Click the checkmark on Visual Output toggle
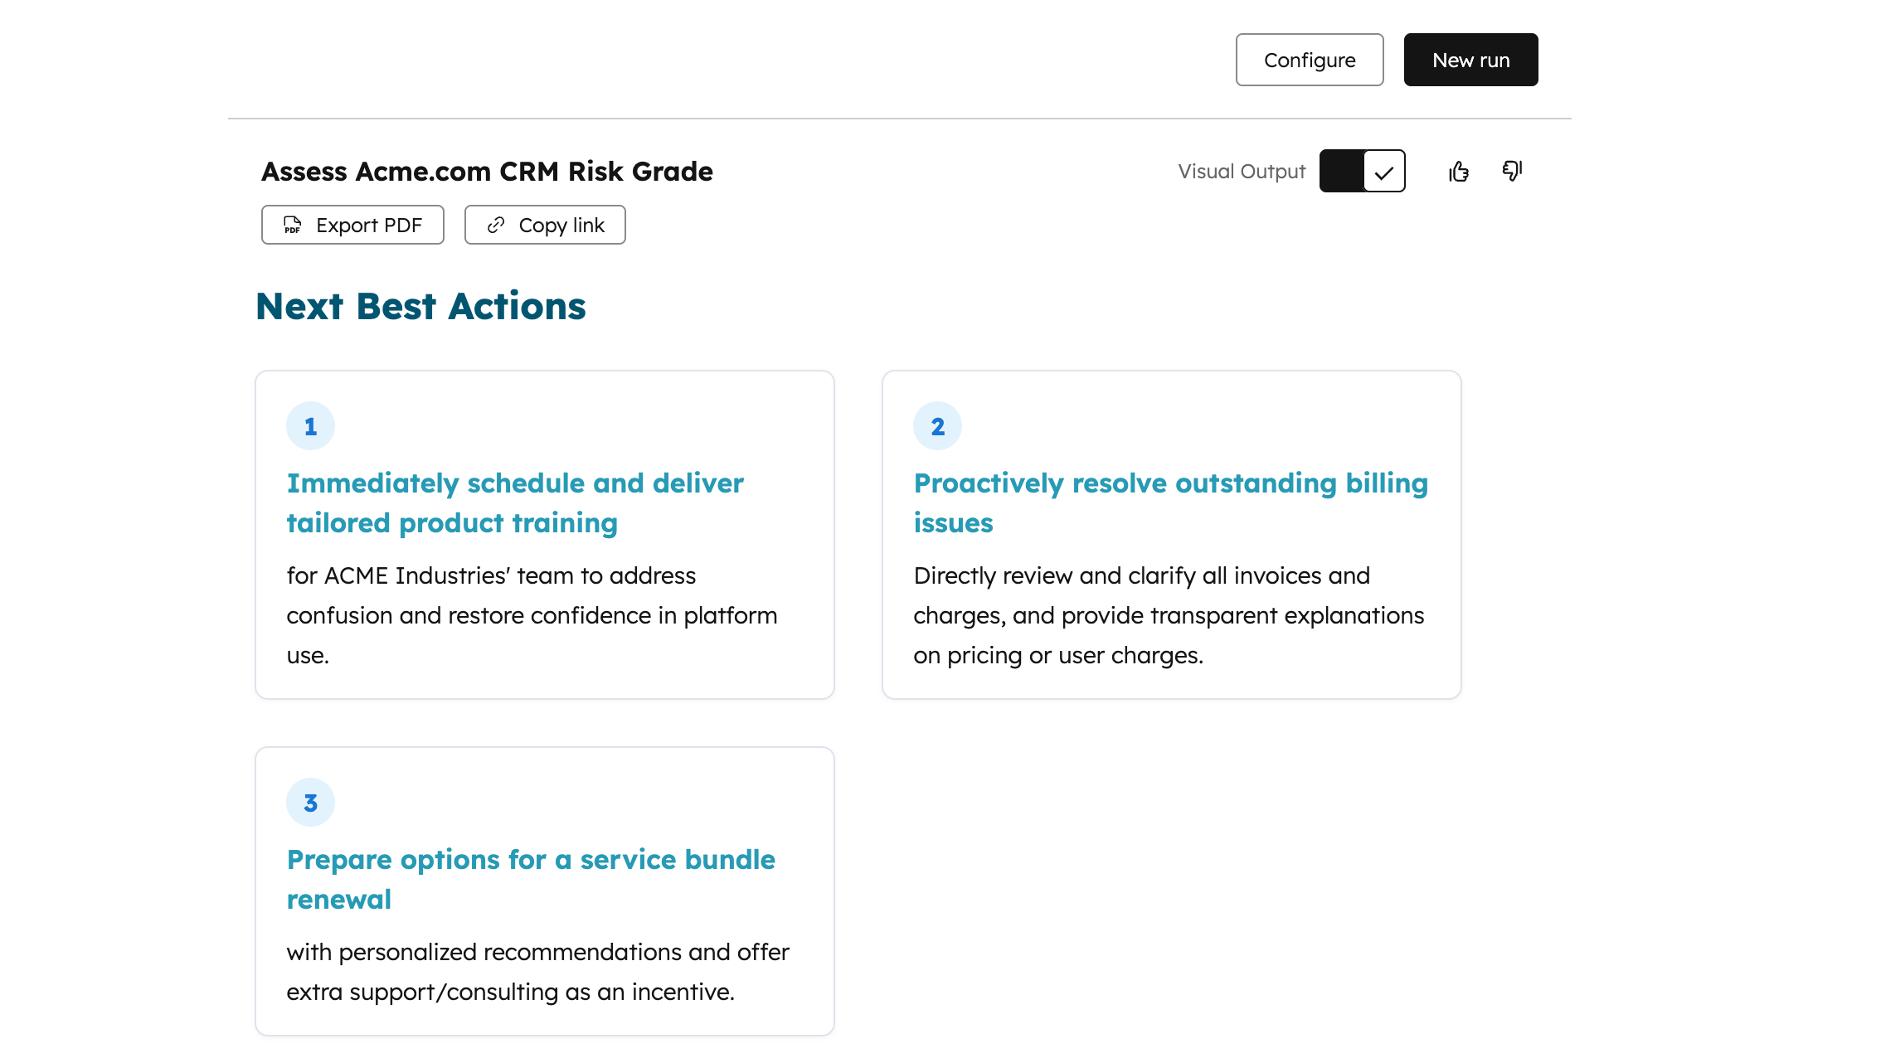This screenshot has width=1881, height=1058. [x=1383, y=172]
